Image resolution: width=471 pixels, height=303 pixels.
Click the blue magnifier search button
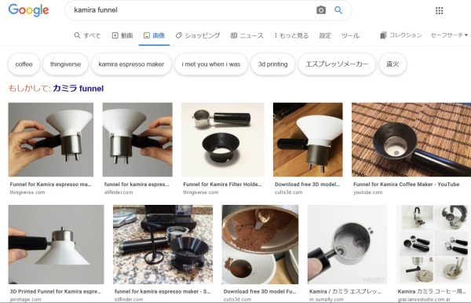(x=338, y=10)
